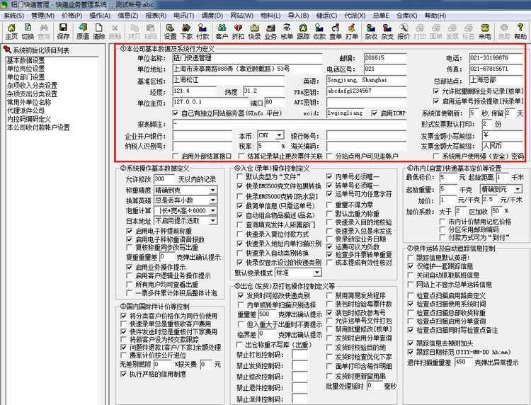The image size is (531, 405).
Task: Click the 报价 quotation toolbar icon
Action: [404, 31]
